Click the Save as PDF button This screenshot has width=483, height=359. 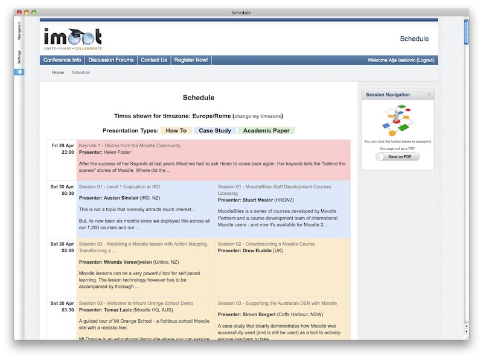tap(397, 157)
